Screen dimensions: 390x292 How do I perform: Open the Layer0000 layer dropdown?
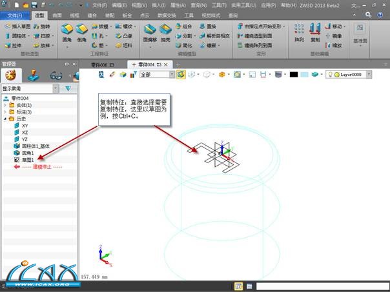click(x=369, y=74)
